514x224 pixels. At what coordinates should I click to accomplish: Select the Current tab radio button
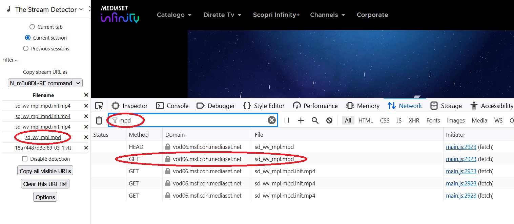[x=32, y=27]
